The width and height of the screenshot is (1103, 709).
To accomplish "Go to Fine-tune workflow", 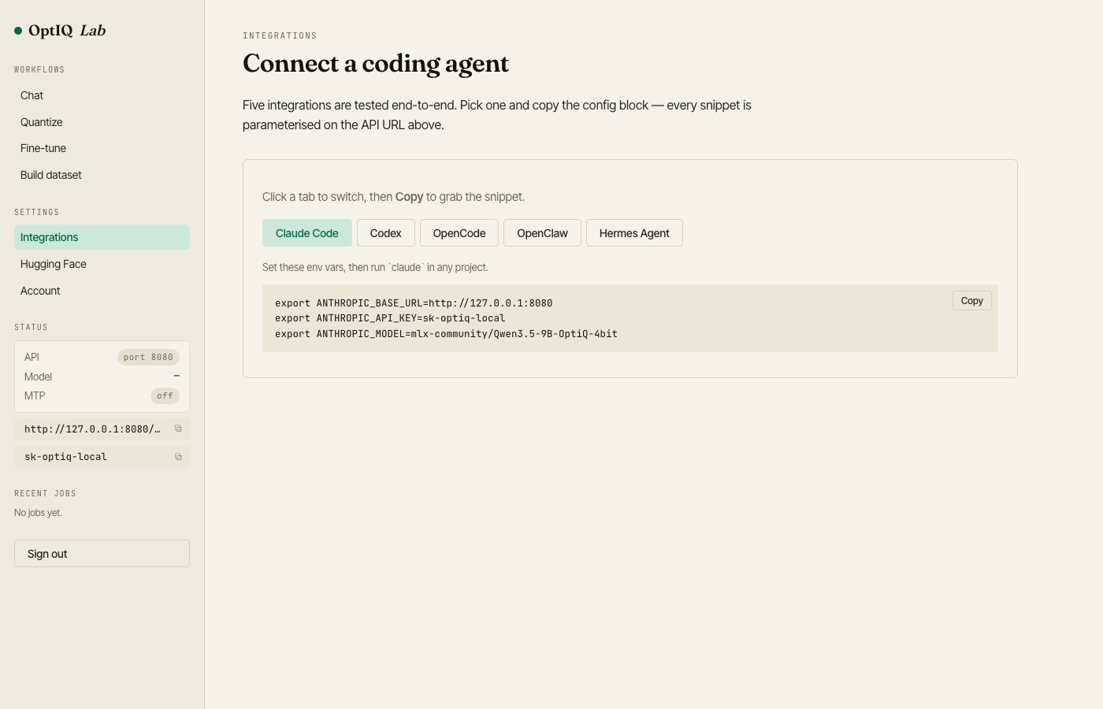I will click(x=102, y=148).
